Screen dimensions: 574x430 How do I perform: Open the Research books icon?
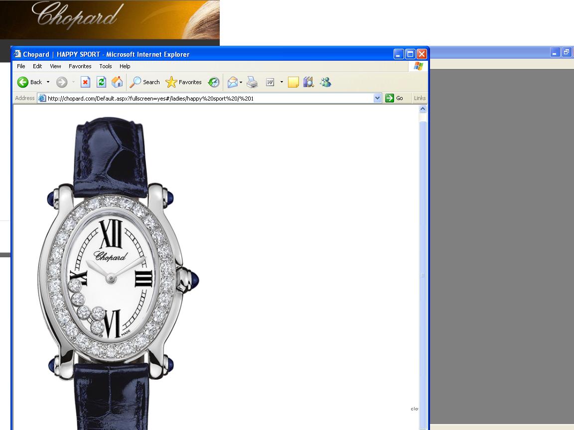click(308, 82)
